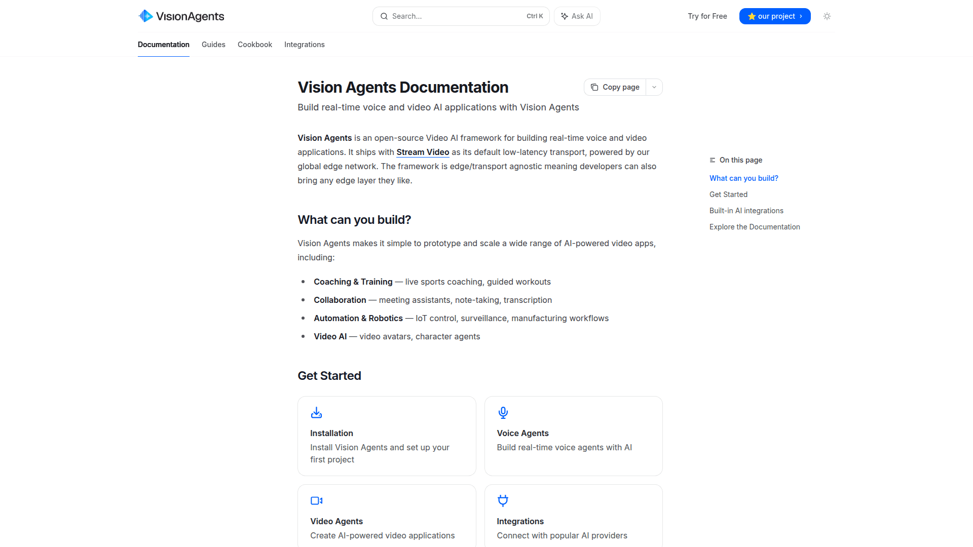Click the download icon on the Installation card
This screenshot has width=973, height=547.
(x=316, y=412)
